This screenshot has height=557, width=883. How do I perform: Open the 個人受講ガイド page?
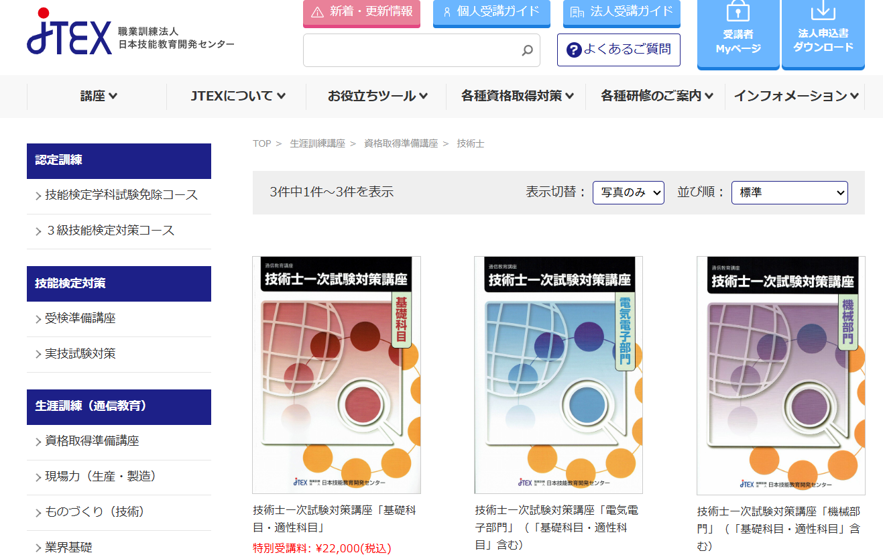pyautogui.click(x=491, y=13)
